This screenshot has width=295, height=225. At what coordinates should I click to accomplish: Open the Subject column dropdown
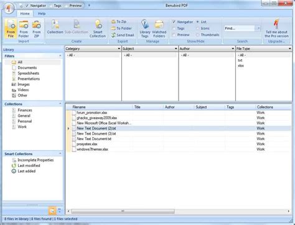(x=176, y=49)
